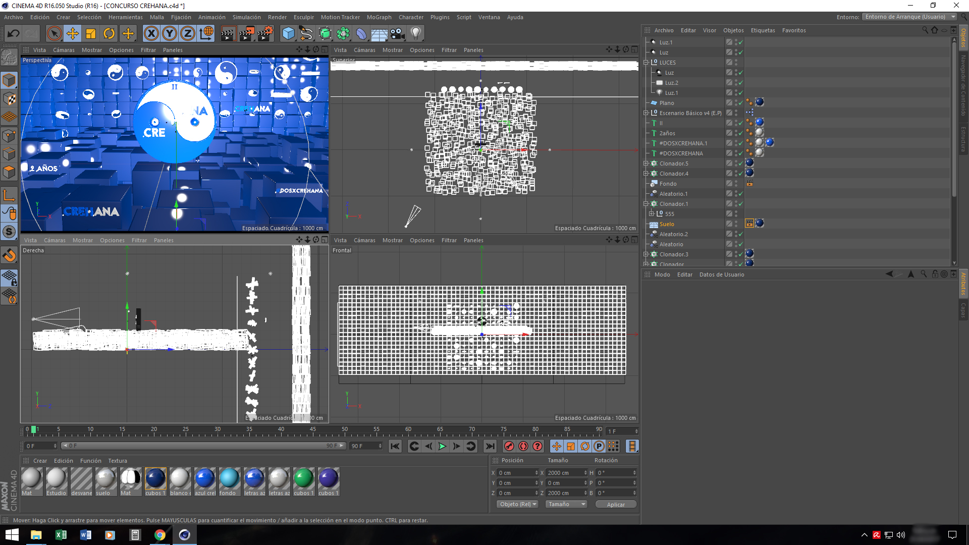This screenshot has height=545, width=969.
Task: Open the MoGraph menu
Action: coord(379,17)
